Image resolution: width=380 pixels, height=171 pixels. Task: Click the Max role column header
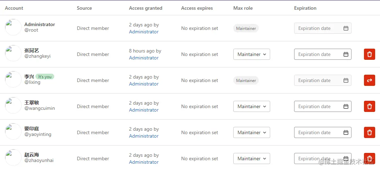(243, 8)
